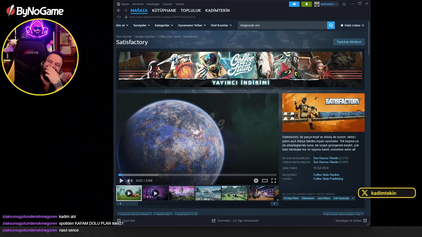The image size is (422, 237).
Task: Click the padlock icon beside the URL
Action: pos(126,17)
